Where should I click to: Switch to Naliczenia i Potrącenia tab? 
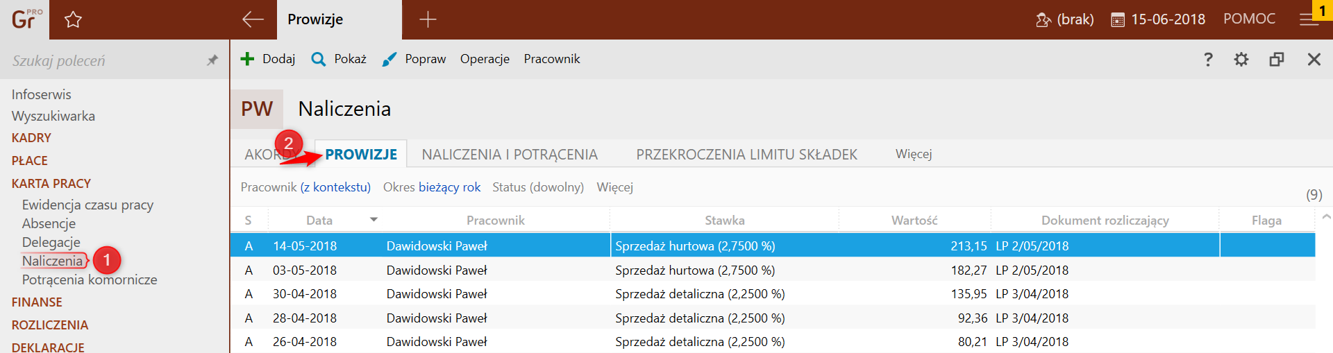[x=510, y=154]
